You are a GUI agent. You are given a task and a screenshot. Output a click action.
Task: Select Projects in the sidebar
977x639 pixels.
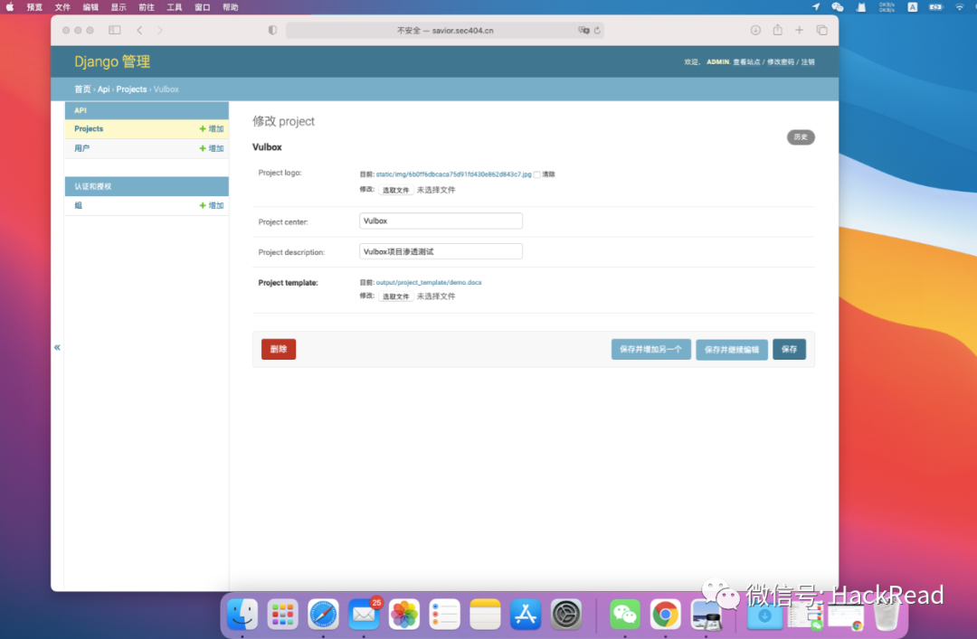tap(89, 129)
